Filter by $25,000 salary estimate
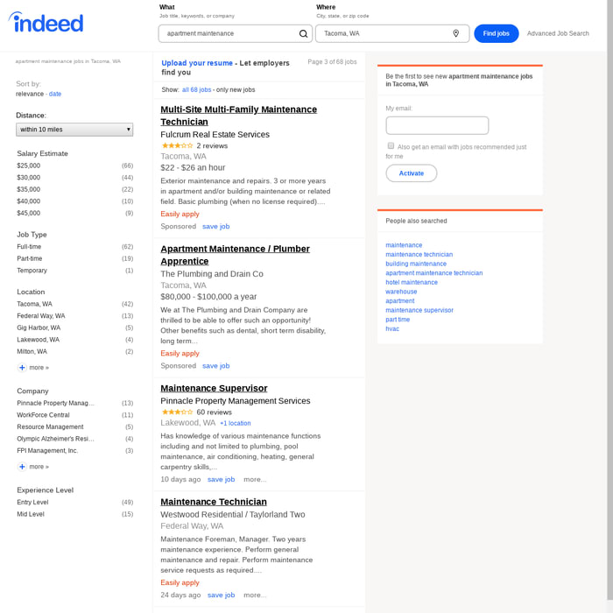 29,166
